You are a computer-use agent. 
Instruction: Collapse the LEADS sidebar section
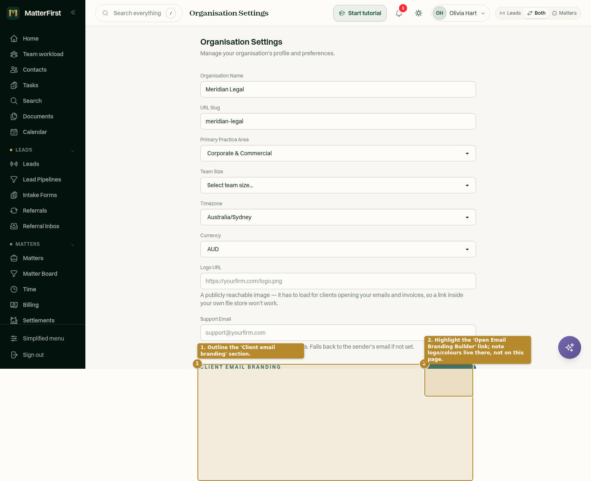click(73, 150)
